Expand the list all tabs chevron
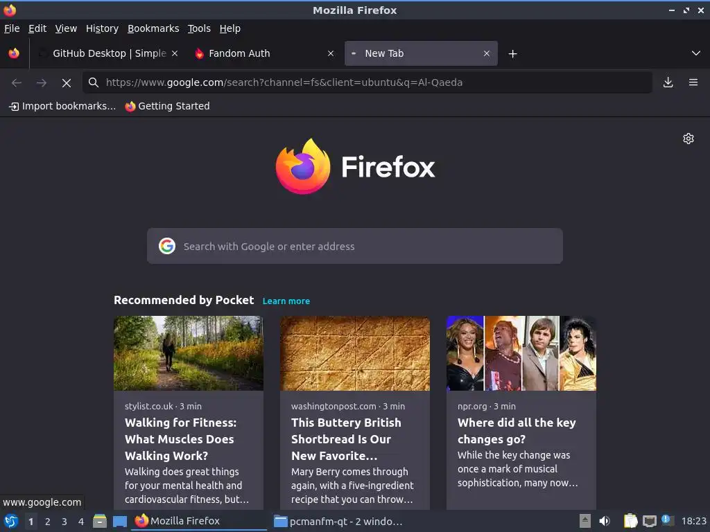The height and width of the screenshot is (532, 710). pos(696,53)
